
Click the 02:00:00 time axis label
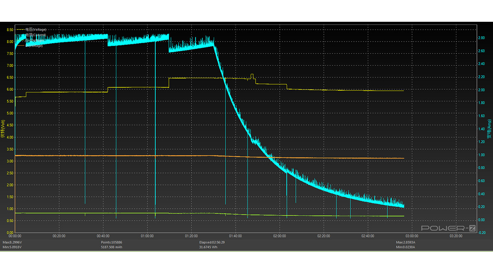tap(280, 236)
